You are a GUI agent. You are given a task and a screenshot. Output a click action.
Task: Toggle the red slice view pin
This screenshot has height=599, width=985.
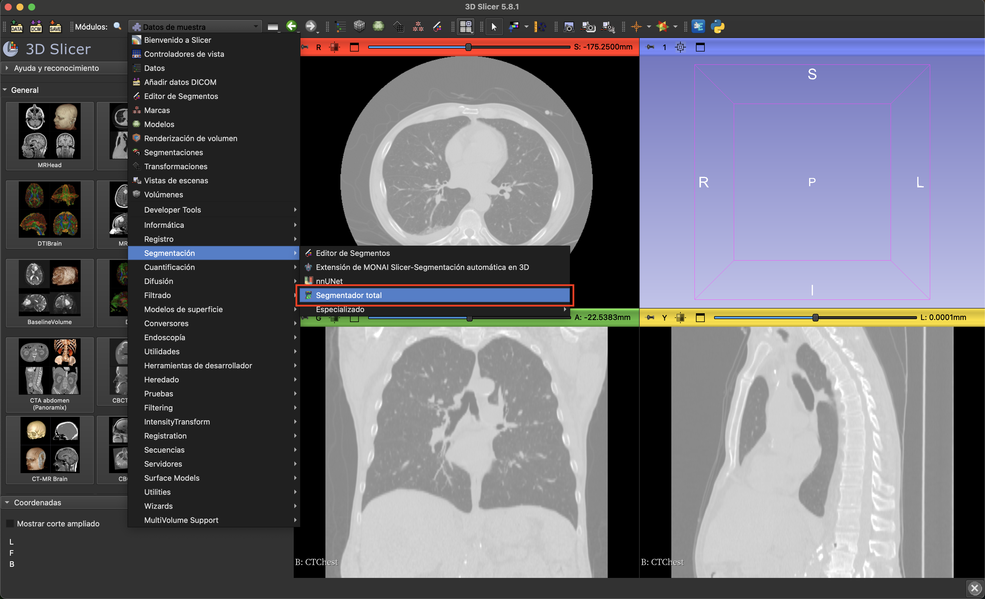pos(305,47)
